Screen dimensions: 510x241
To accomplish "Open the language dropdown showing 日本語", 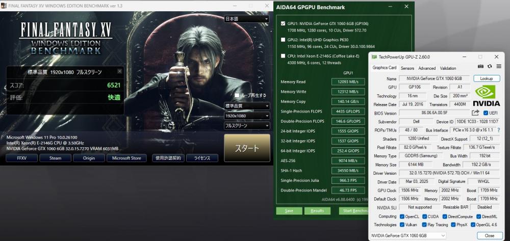I will coord(247,19).
